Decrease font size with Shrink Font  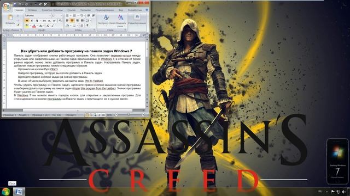52,26
